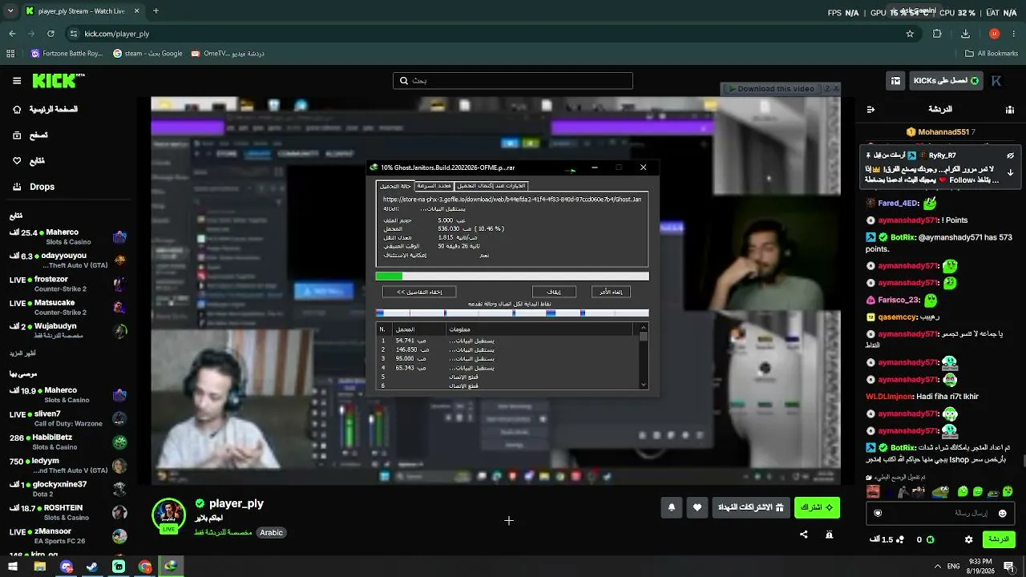The width and height of the screenshot is (1026, 577).
Task: Open the chat leaderboard icon
Action: coord(1010,109)
